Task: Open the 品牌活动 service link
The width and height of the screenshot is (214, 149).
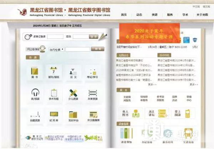Action: 174,99
